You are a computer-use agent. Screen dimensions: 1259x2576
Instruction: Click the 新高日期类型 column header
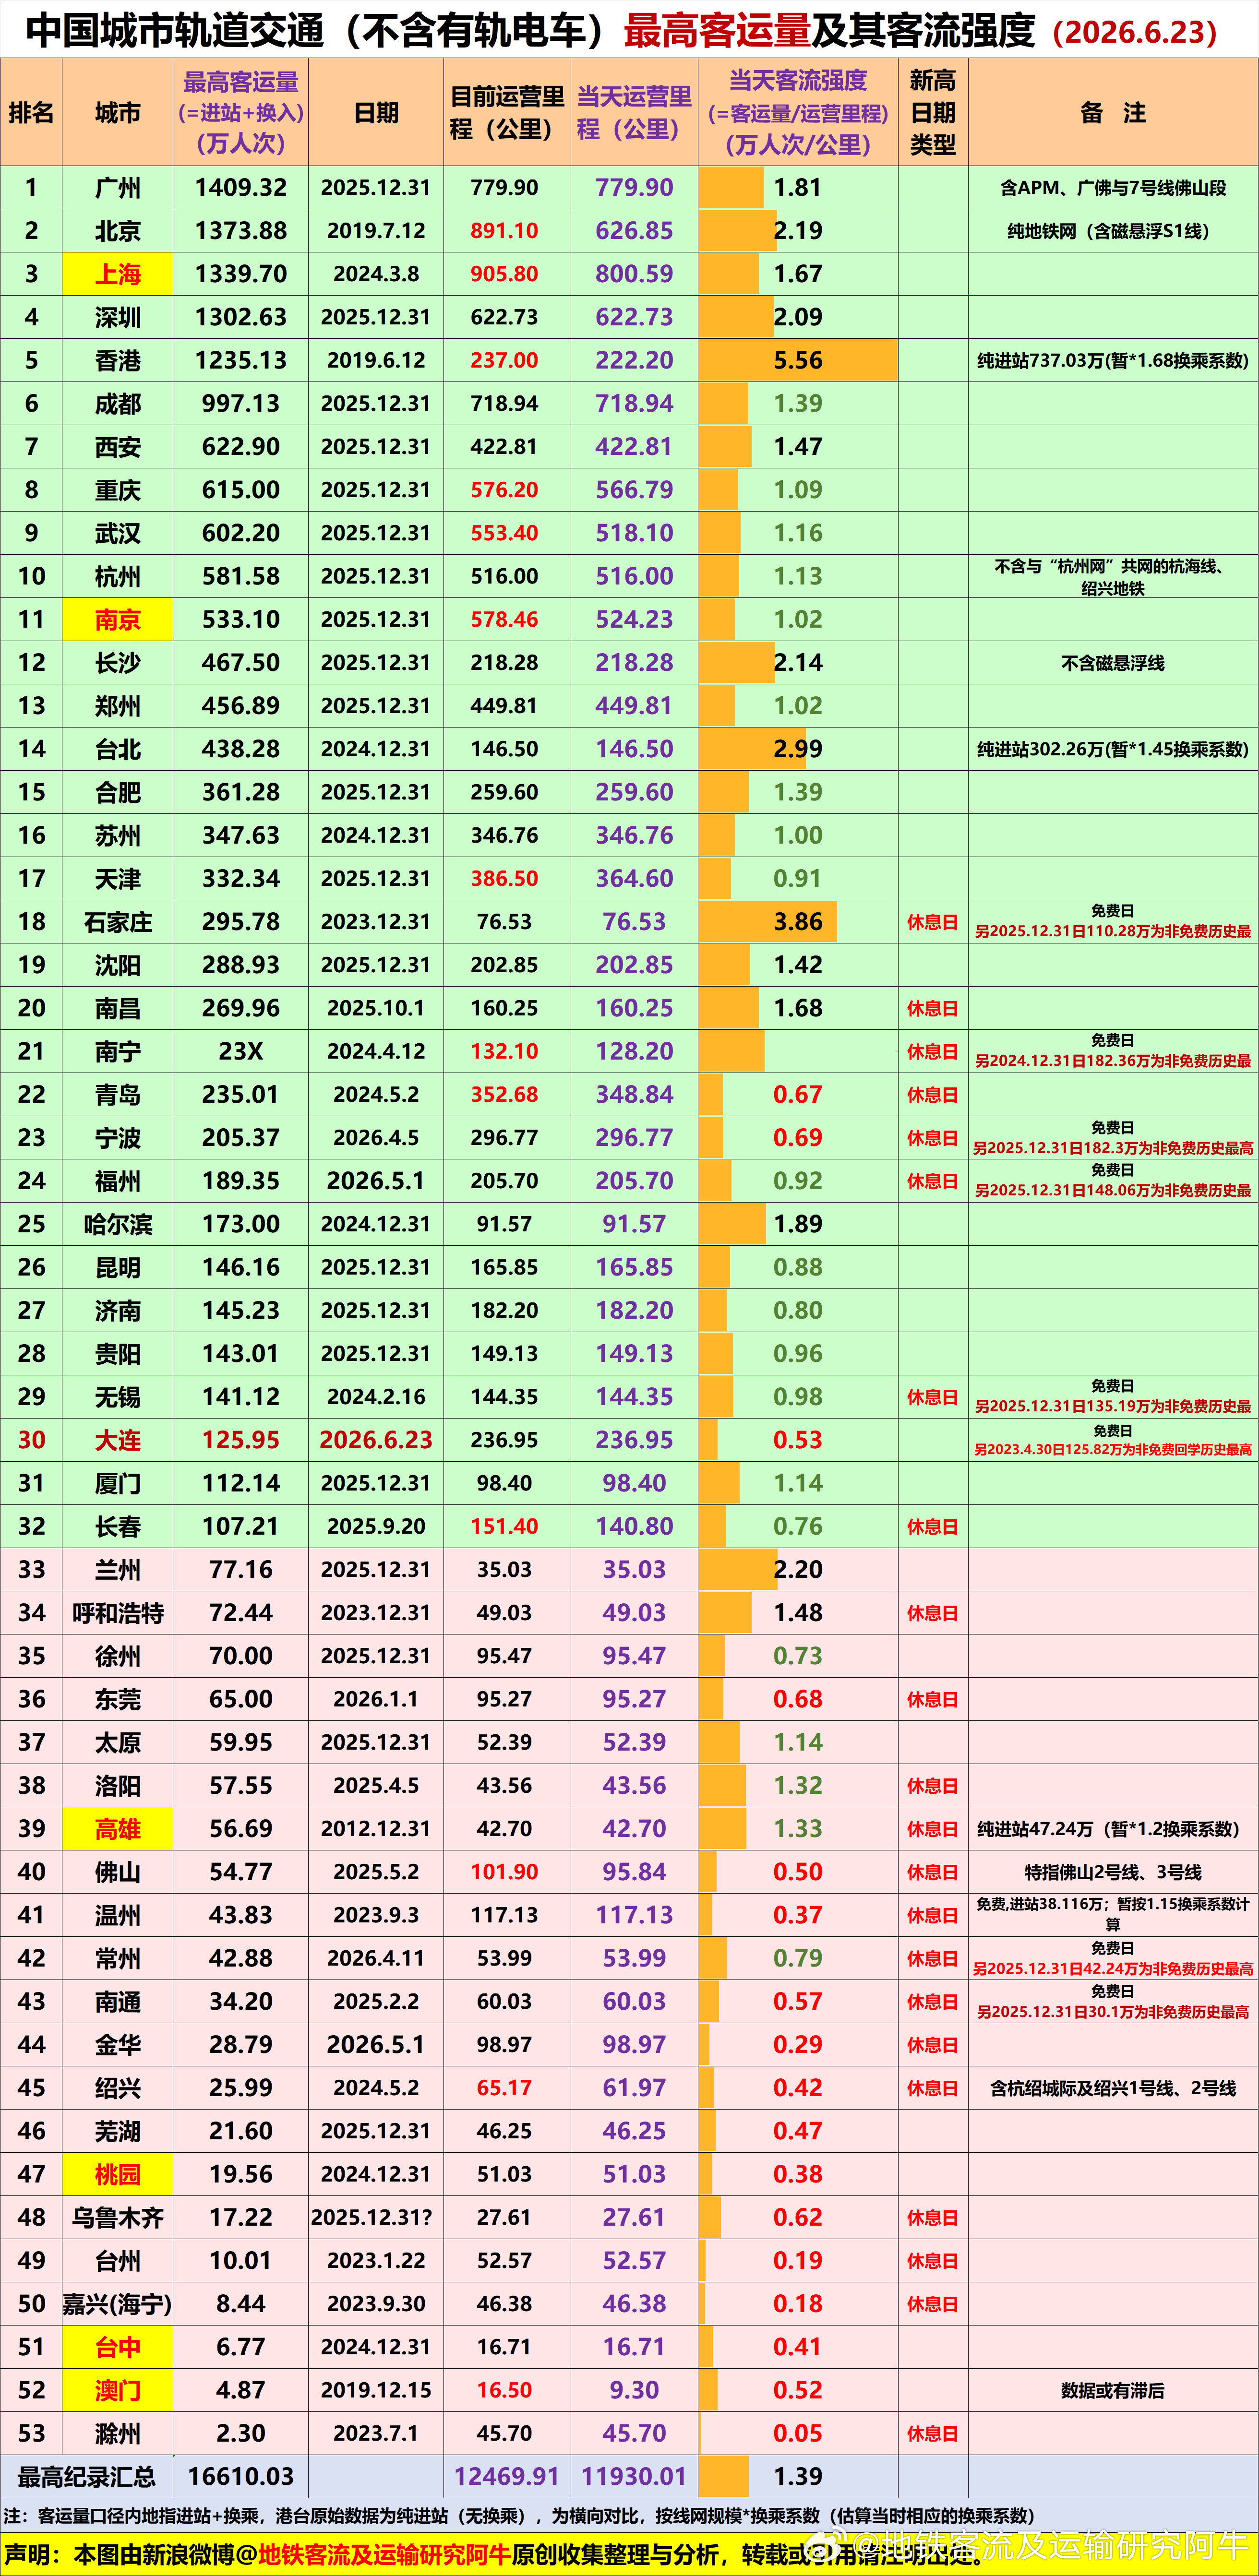click(x=933, y=112)
